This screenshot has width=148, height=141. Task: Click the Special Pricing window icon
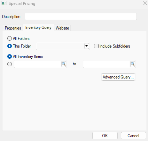coord(3,3)
